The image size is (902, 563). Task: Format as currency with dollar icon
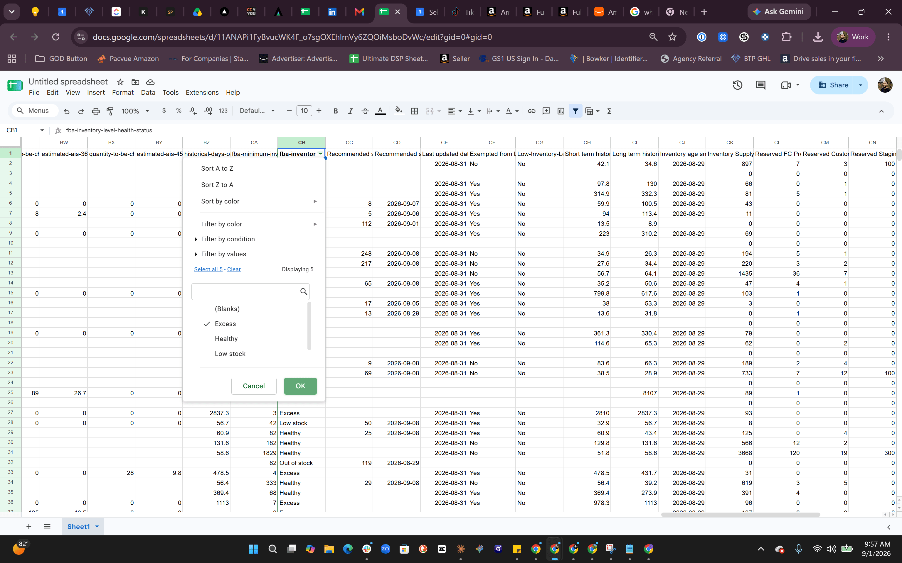[164, 111]
